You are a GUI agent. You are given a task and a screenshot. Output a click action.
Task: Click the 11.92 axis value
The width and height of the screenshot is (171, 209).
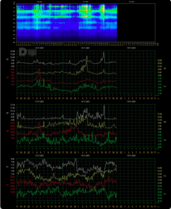point(13,108)
